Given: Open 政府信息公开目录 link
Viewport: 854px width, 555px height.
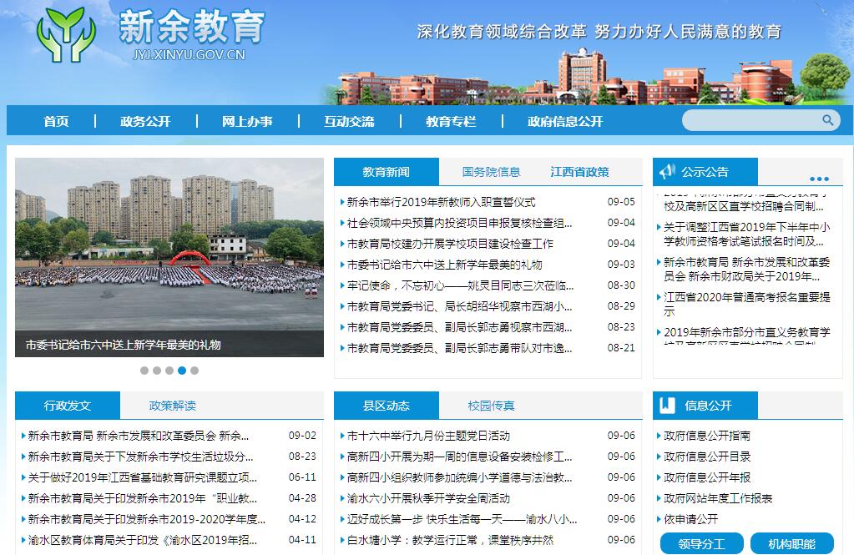Looking at the screenshot, I should [707, 457].
